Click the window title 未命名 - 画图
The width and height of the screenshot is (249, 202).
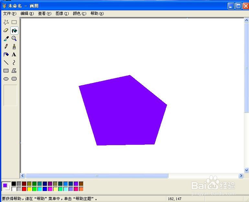(x=23, y=6)
